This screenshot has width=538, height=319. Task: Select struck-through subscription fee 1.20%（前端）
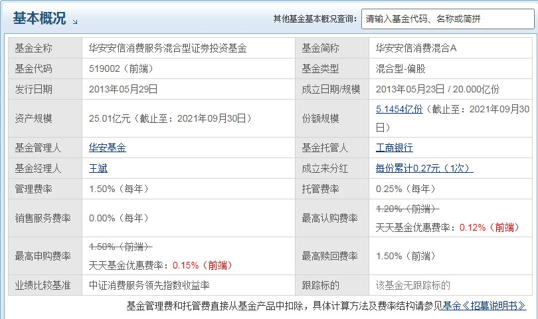(407, 209)
